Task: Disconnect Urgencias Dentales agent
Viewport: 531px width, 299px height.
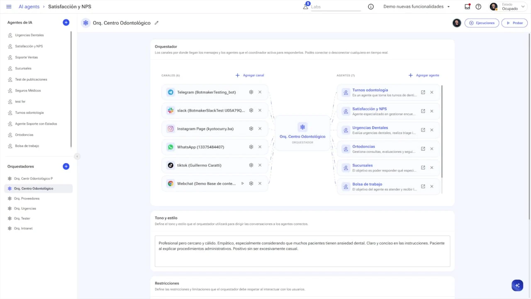Action: (x=431, y=130)
